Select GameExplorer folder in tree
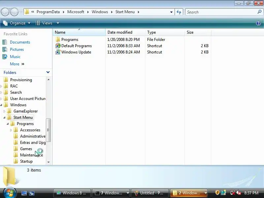The width and height of the screenshot is (264, 198). tap(26, 111)
